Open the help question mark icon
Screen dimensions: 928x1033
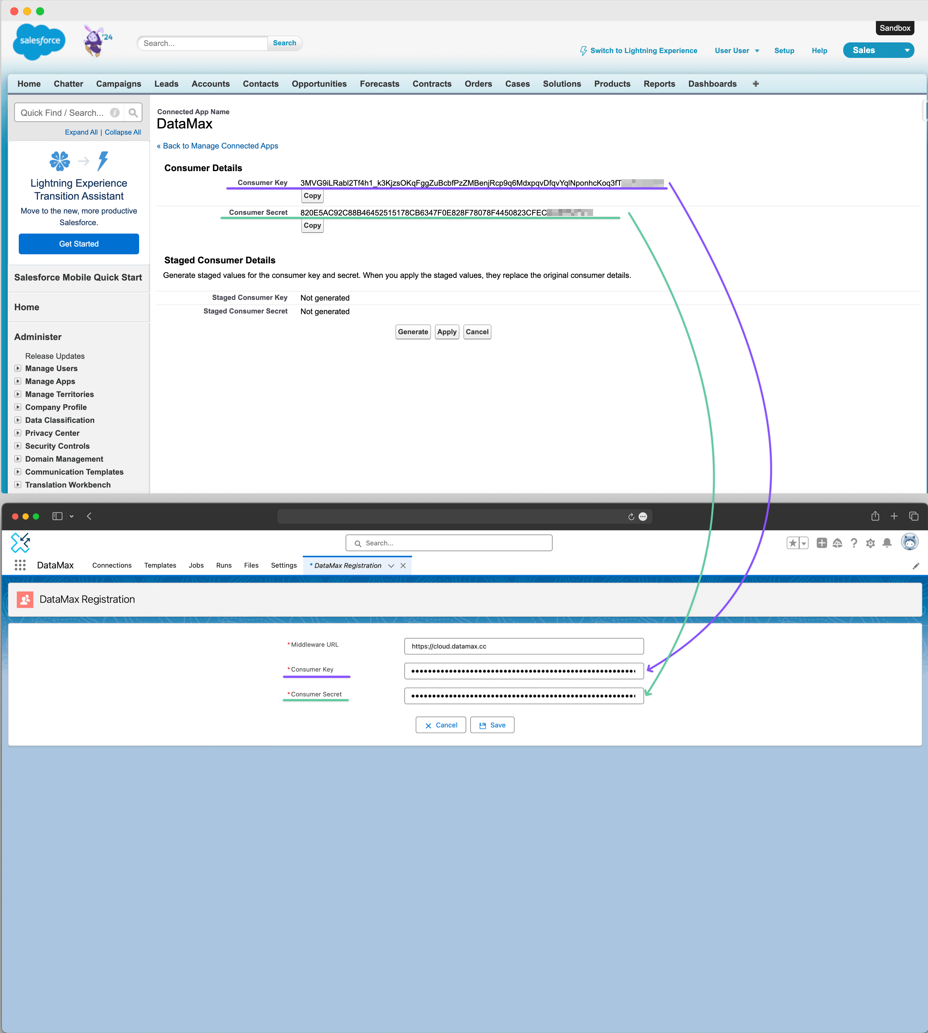click(854, 543)
